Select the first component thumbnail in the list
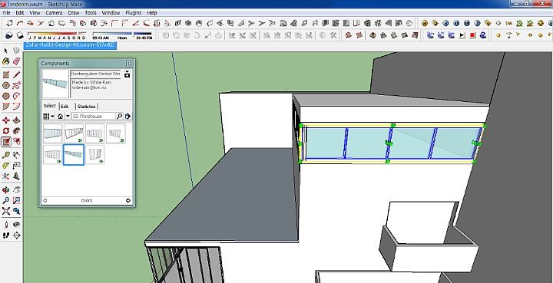The height and width of the screenshot is (283, 553). tap(52, 133)
